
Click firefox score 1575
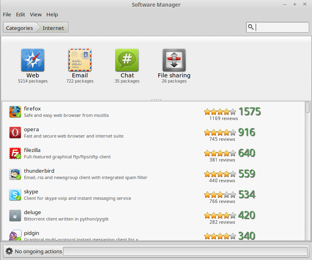[x=250, y=111]
